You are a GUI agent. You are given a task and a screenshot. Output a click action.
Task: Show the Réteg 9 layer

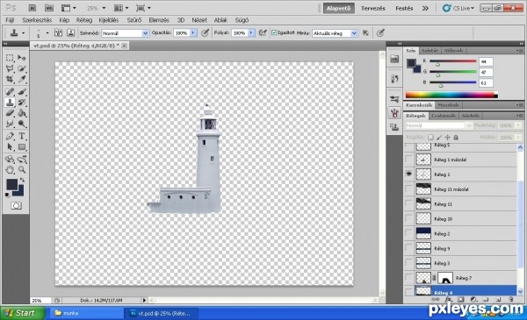[x=408, y=248]
